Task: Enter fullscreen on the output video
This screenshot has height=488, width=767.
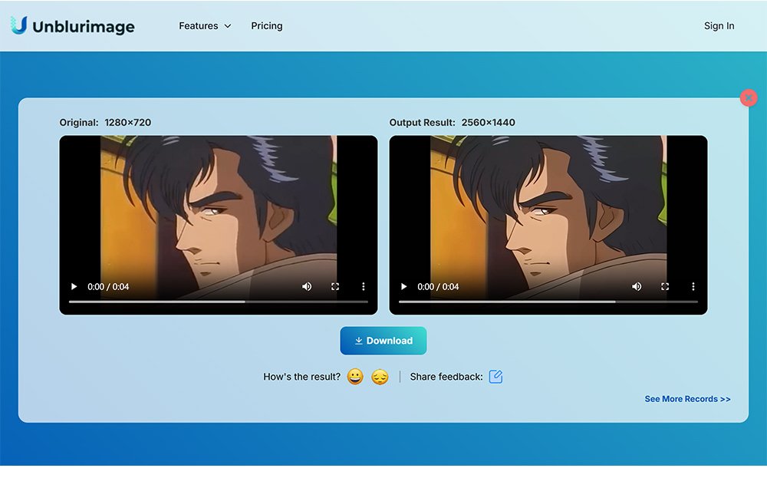Action: coord(665,287)
